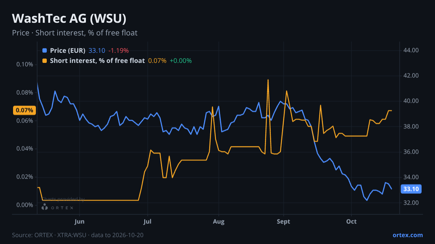
Task: Click the +0.00% short interest change
Action: coord(181,61)
